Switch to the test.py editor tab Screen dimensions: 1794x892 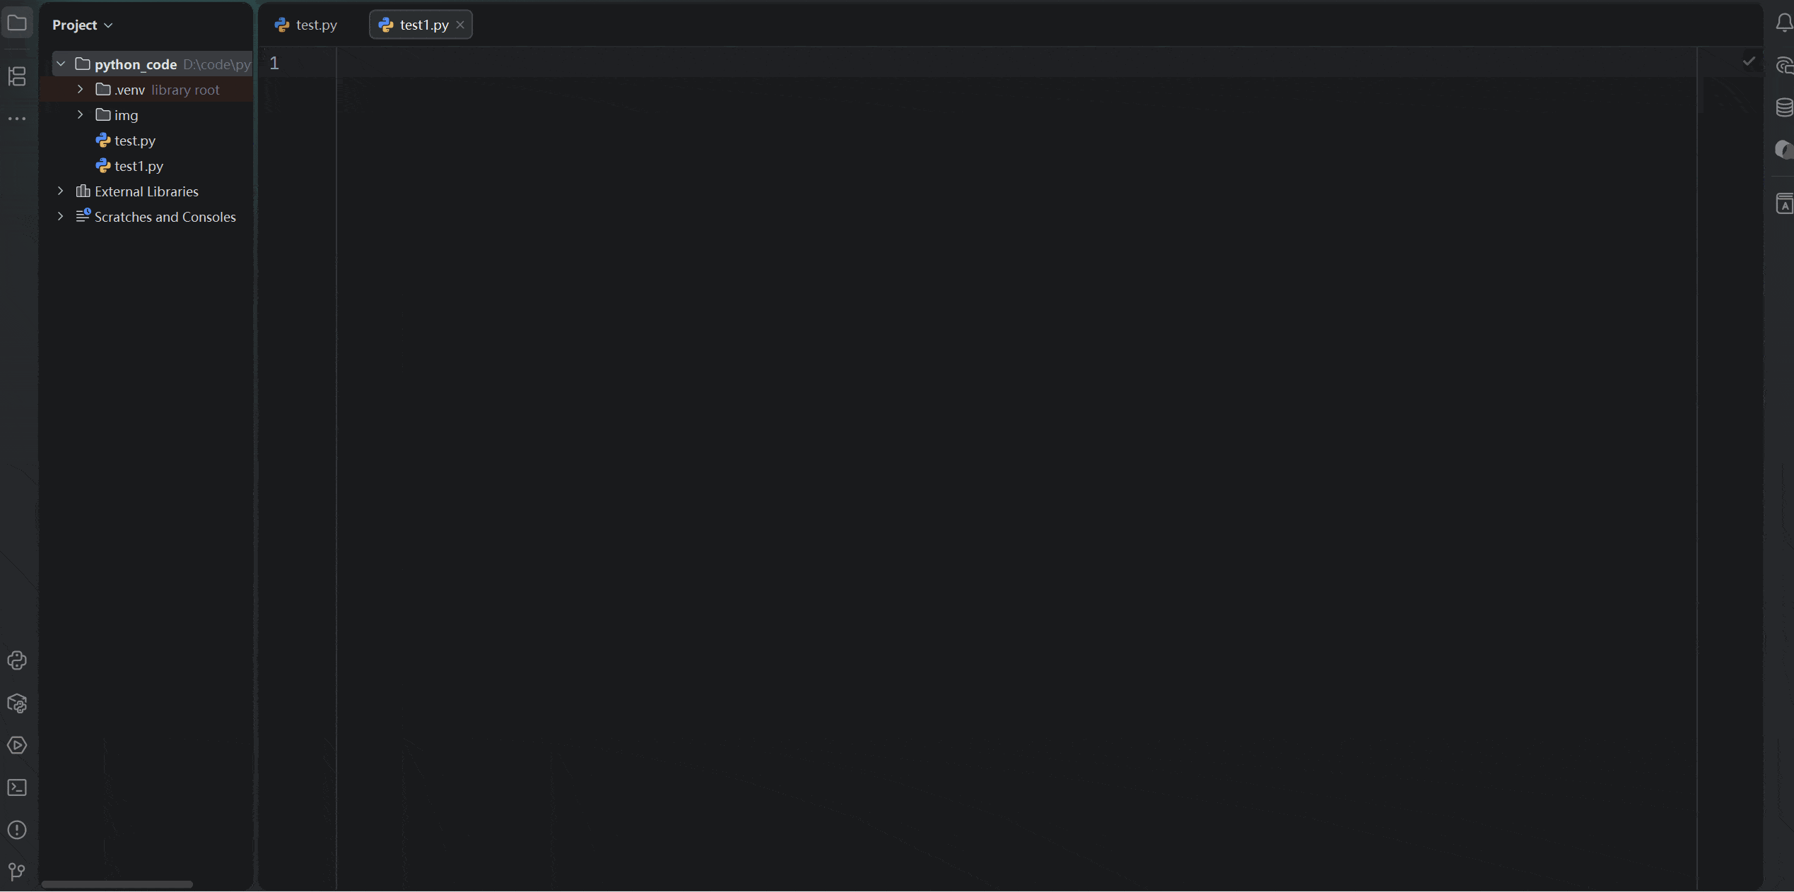click(x=306, y=25)
